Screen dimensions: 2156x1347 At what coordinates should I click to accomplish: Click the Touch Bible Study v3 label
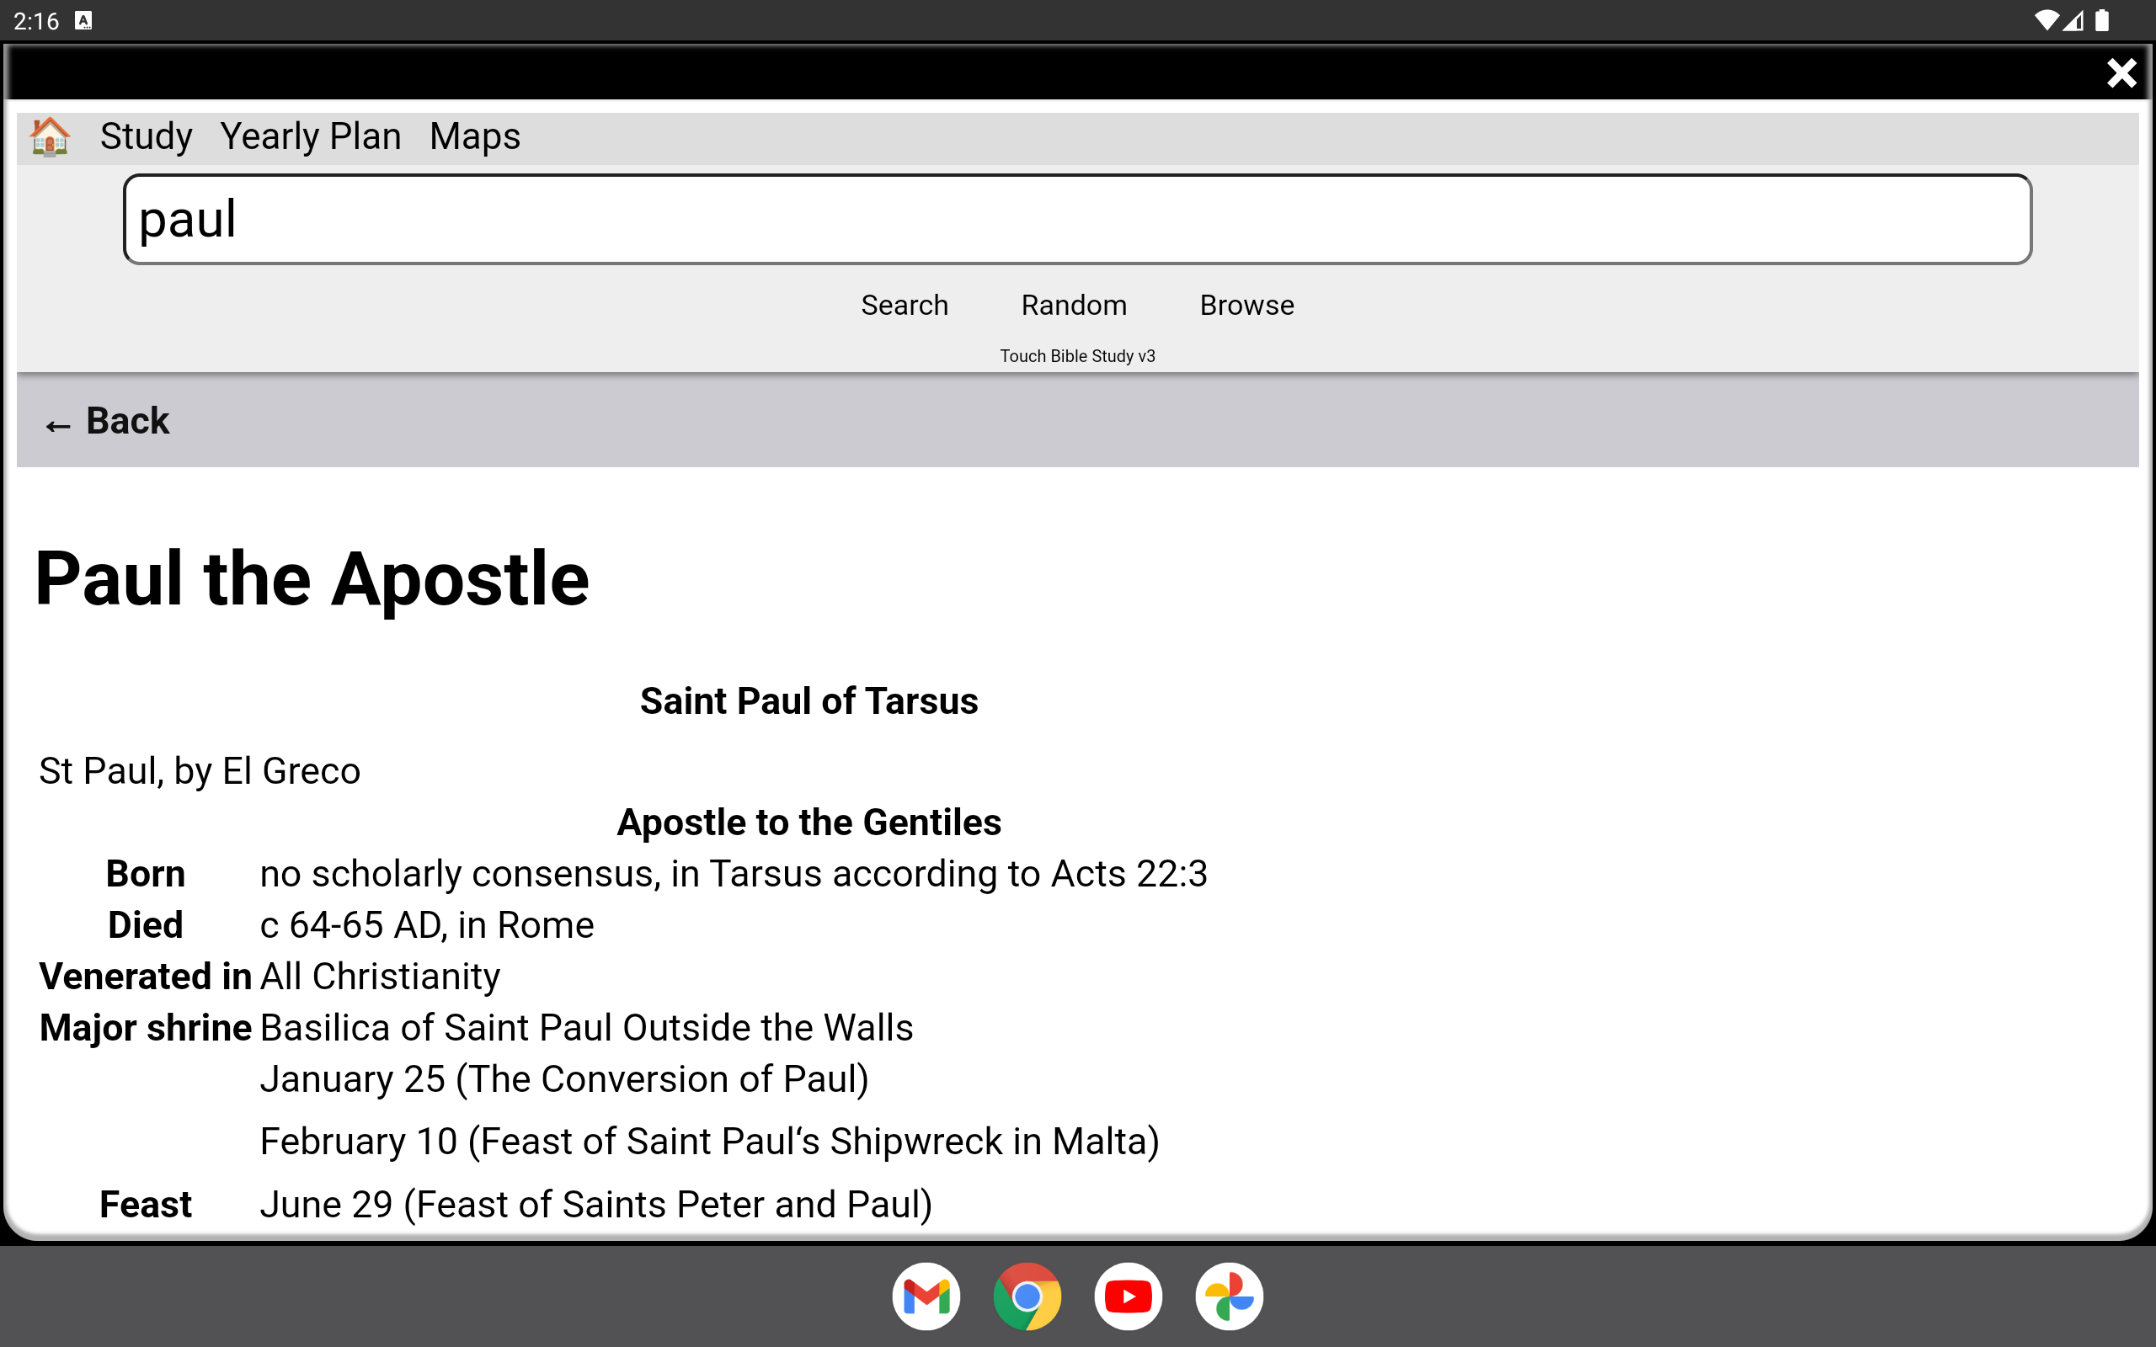pos(1076,354)
